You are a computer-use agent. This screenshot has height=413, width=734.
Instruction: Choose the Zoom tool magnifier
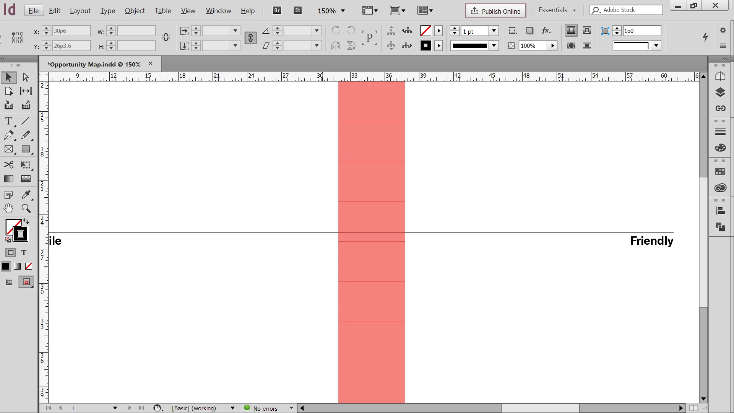coord(26,208)
